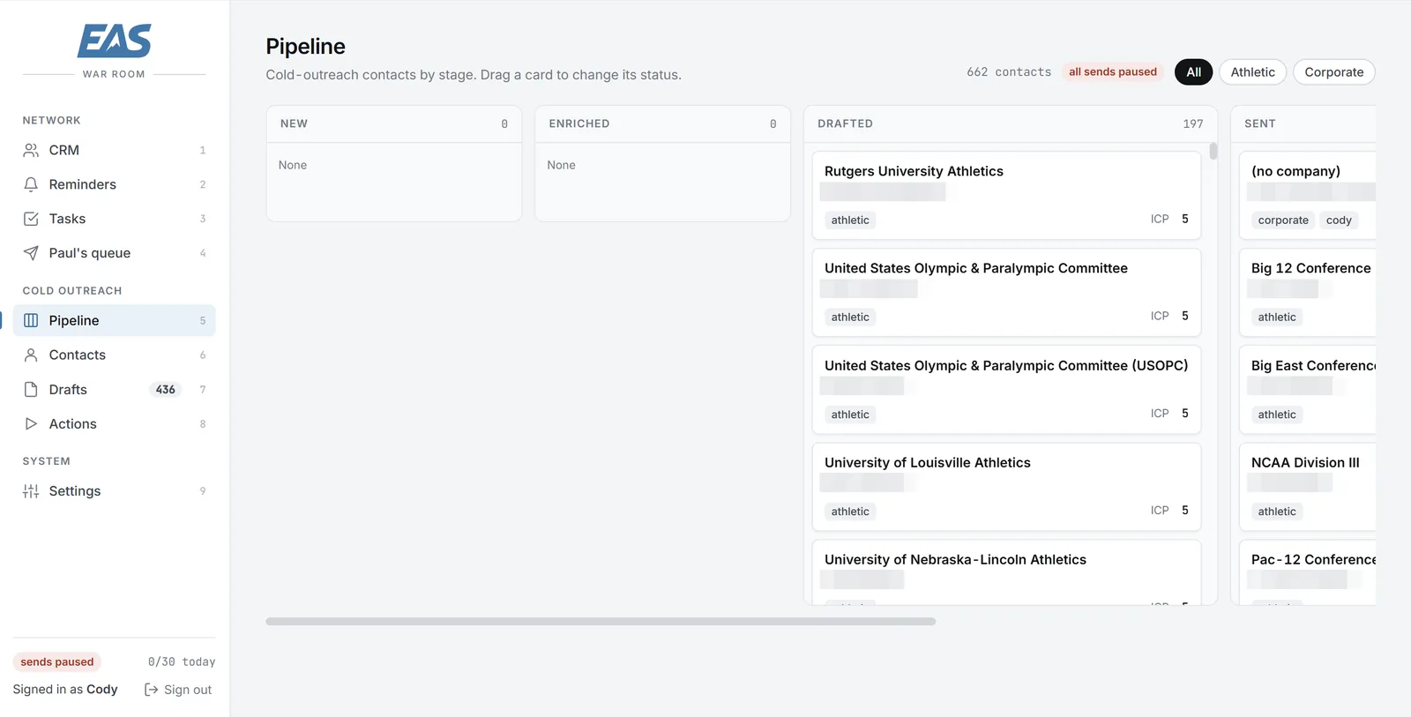Open the Big 12 Conference card
The height and width of the screenshot is (717, 1411).
[x=1308, y=292]
